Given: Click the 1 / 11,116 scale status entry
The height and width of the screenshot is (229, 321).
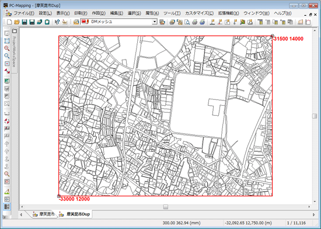Looking at the screenshot, I should click(296, 223).
